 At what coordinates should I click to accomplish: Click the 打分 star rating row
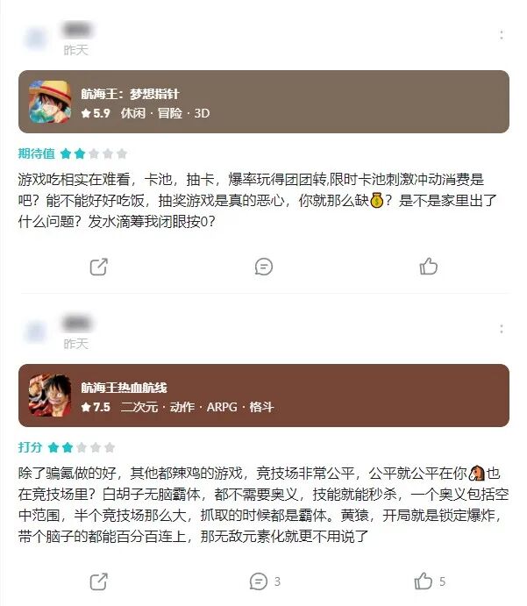point(67,447)
